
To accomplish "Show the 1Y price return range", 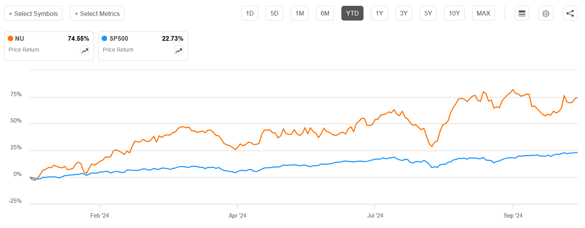I will point(379,13).
